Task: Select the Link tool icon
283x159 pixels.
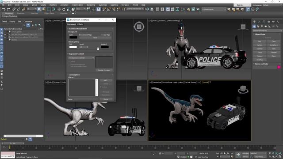Action: tap(14, 9)
